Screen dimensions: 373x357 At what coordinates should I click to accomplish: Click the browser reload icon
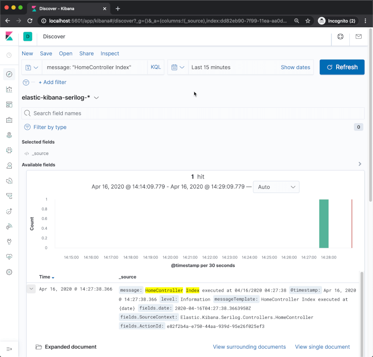click(x=30, y=21)
